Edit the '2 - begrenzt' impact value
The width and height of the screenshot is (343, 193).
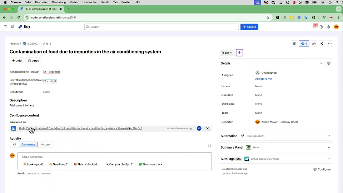[x=52, y=72]
